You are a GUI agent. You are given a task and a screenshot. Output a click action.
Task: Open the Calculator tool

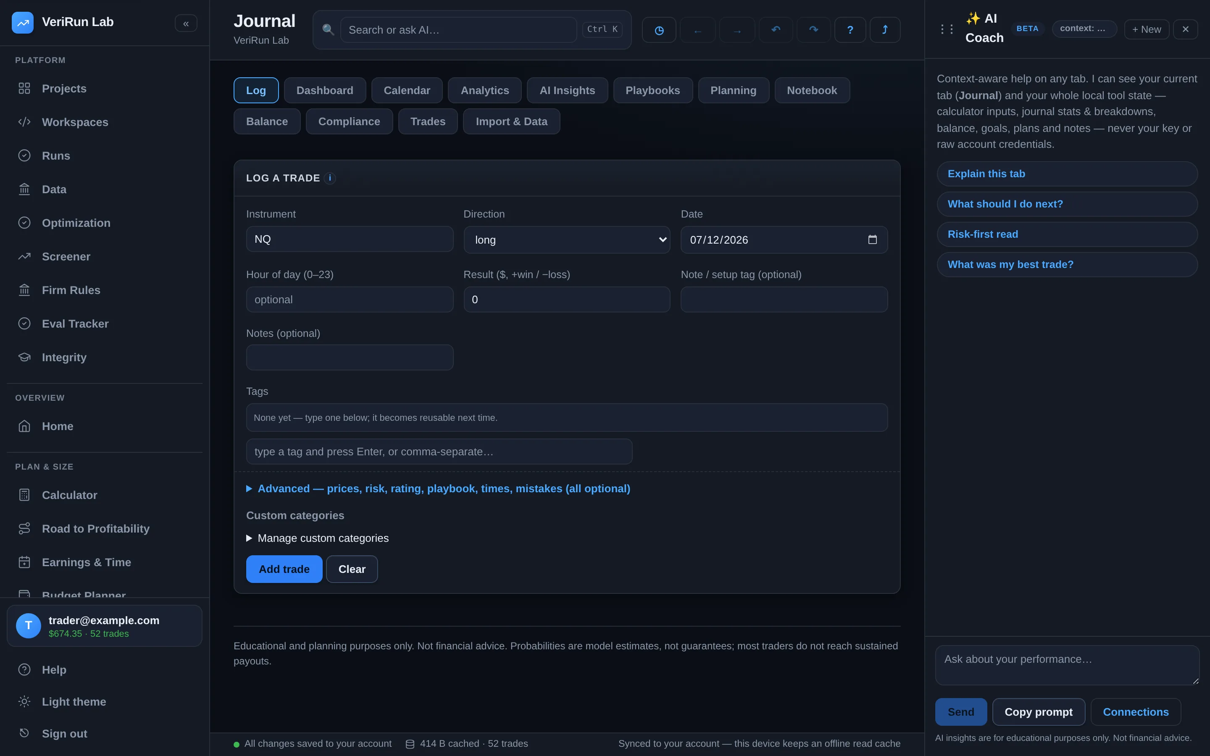pyautogui.click(x=105, y=495)
